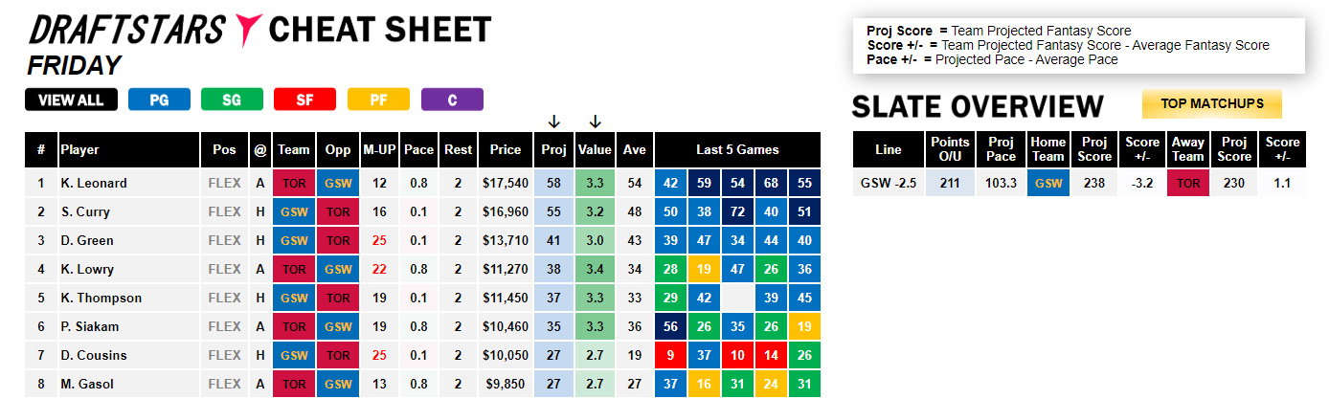Select the VIEW ALL position filter
This screenshot has width=1329, height=399.
tap(71, 100)
